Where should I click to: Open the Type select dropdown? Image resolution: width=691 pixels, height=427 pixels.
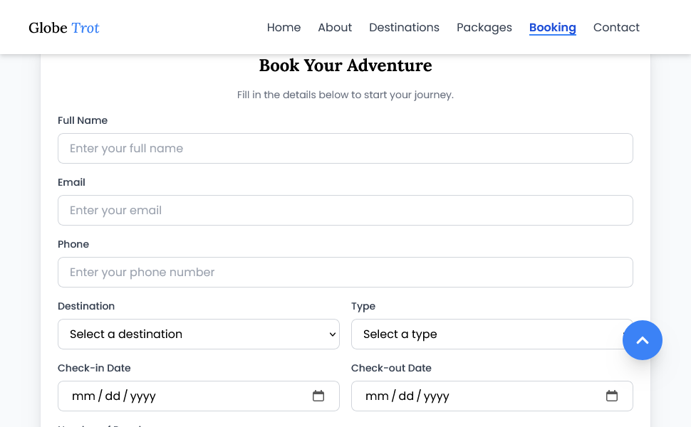click(x=484, y=334)
